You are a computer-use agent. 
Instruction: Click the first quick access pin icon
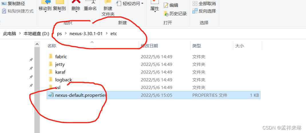pos(31,60)
